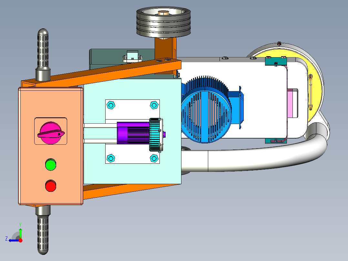Viewport: 348px width, 261px height.
Task: Click the top-right cyan hex bolt
Action: coord(154,105)
